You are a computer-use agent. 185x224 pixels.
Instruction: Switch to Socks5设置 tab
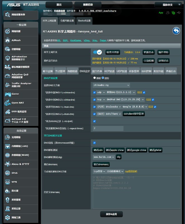click(x=84, y=21)
